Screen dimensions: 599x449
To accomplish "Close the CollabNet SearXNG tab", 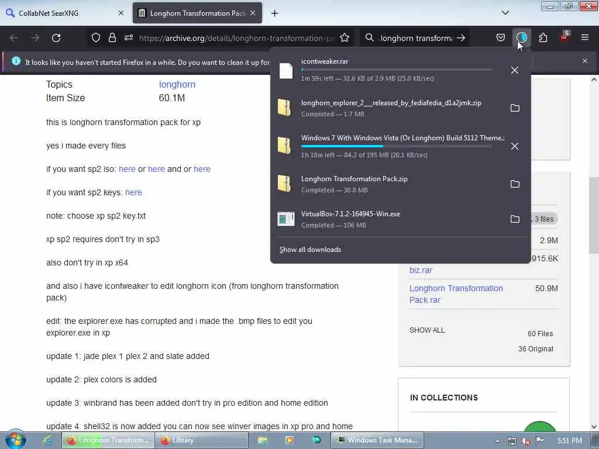I will [121, 13].
